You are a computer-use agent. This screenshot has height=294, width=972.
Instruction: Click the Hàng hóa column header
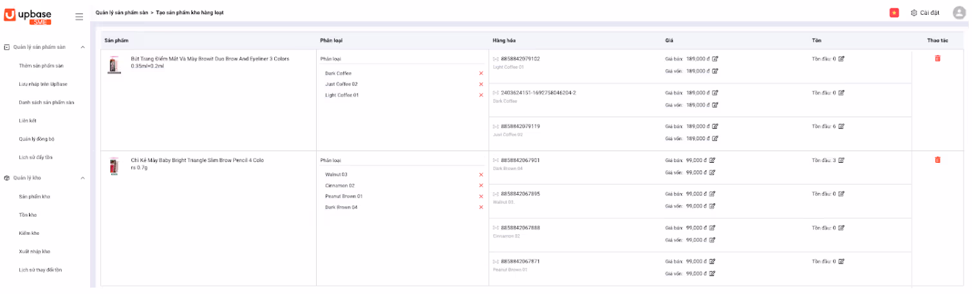(x=504, y=41)
